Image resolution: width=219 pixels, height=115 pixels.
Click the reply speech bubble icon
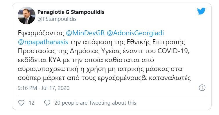click(x=47, y=103)
